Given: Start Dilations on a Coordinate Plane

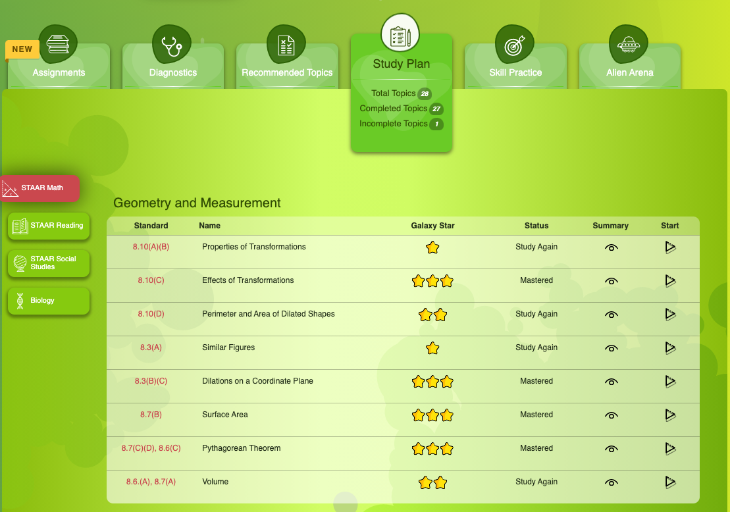Looking at the screenshot, I should [670, 381].
